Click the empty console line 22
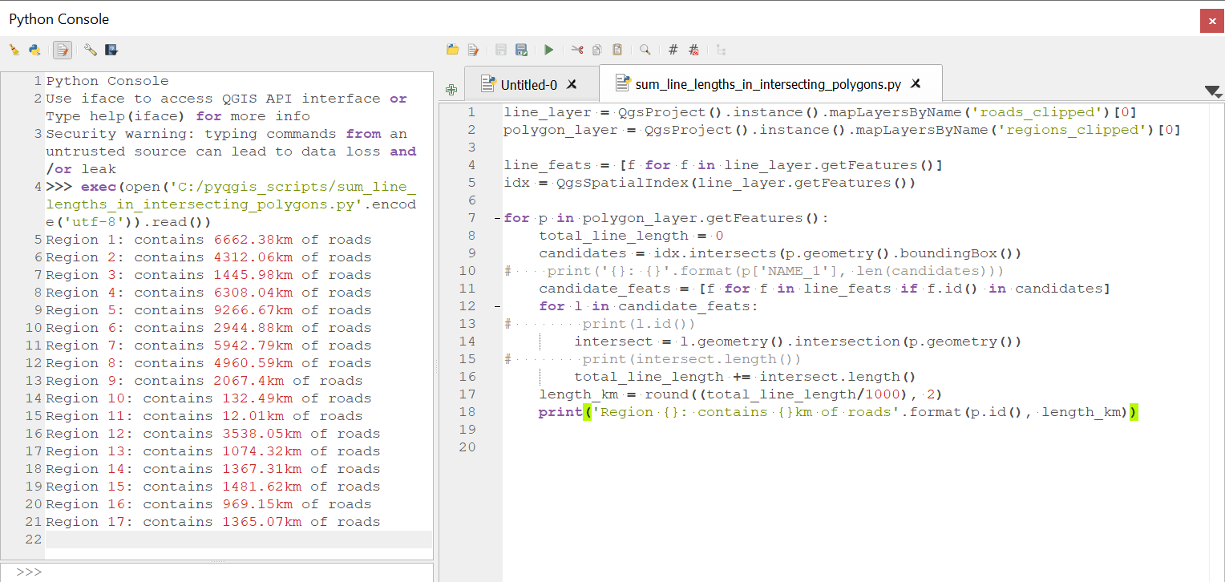 pyautogui.click(x=239, y=540)
